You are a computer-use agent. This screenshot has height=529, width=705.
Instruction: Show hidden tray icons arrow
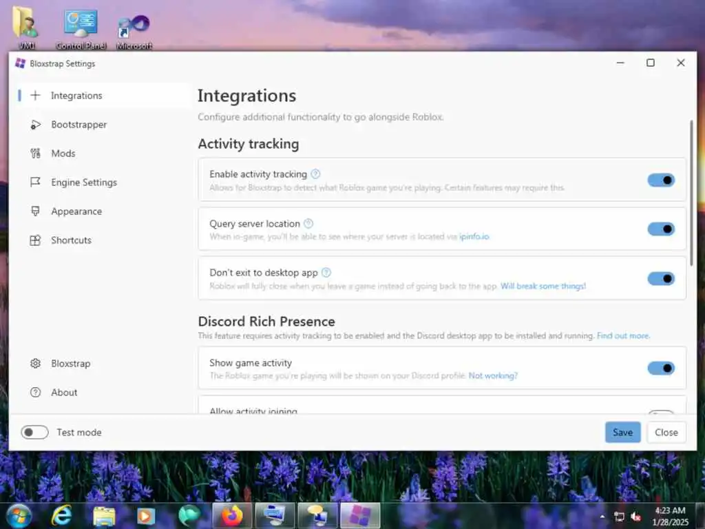coord(602,517)
